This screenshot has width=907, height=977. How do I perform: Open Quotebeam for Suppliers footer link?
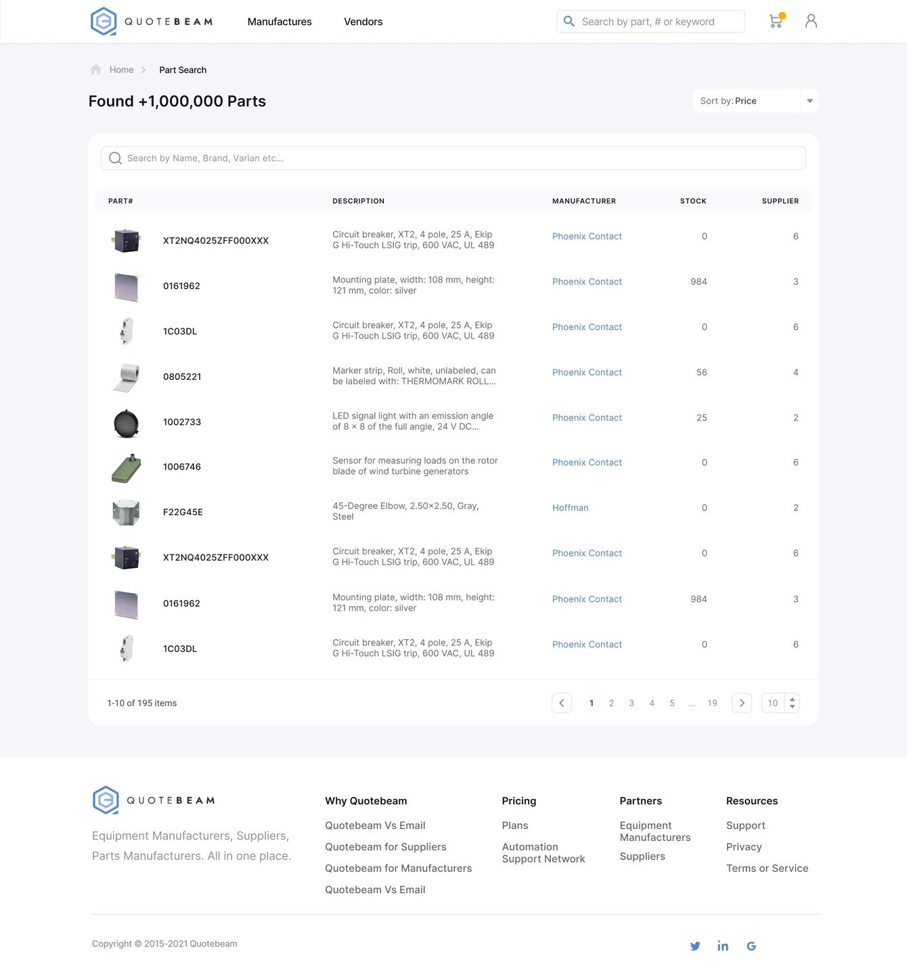(x=386, y=847)
